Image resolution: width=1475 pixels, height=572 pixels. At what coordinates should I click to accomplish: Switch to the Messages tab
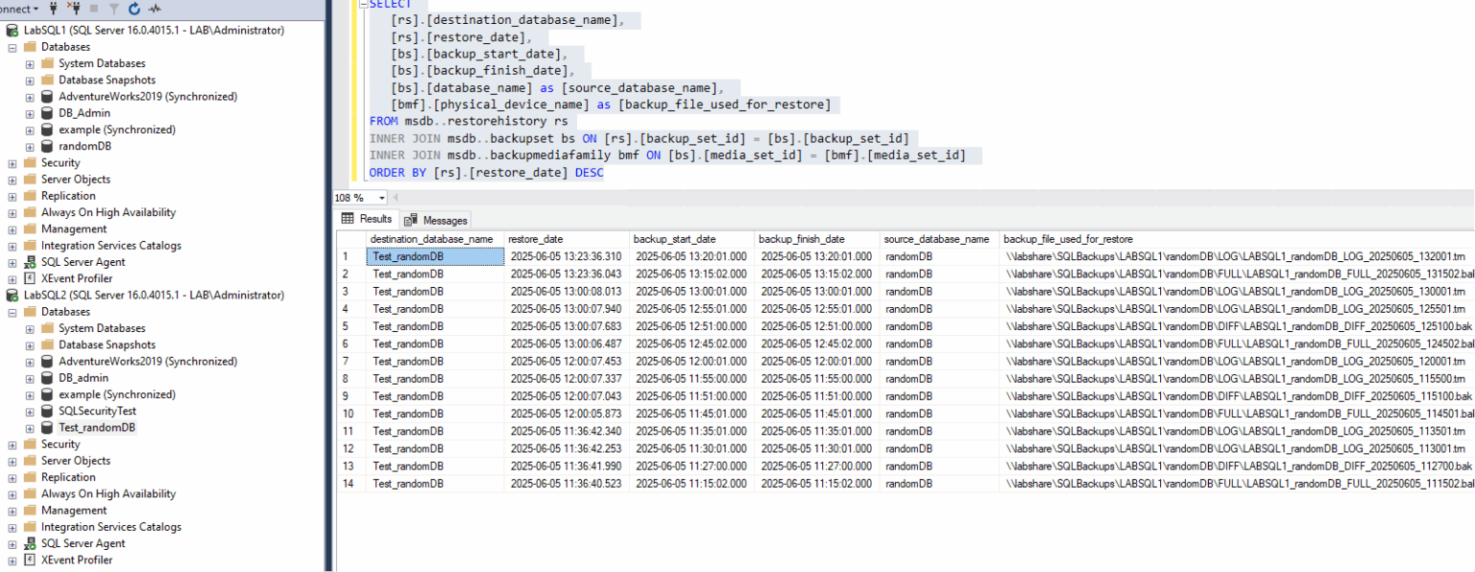click(x=436, y=219)
